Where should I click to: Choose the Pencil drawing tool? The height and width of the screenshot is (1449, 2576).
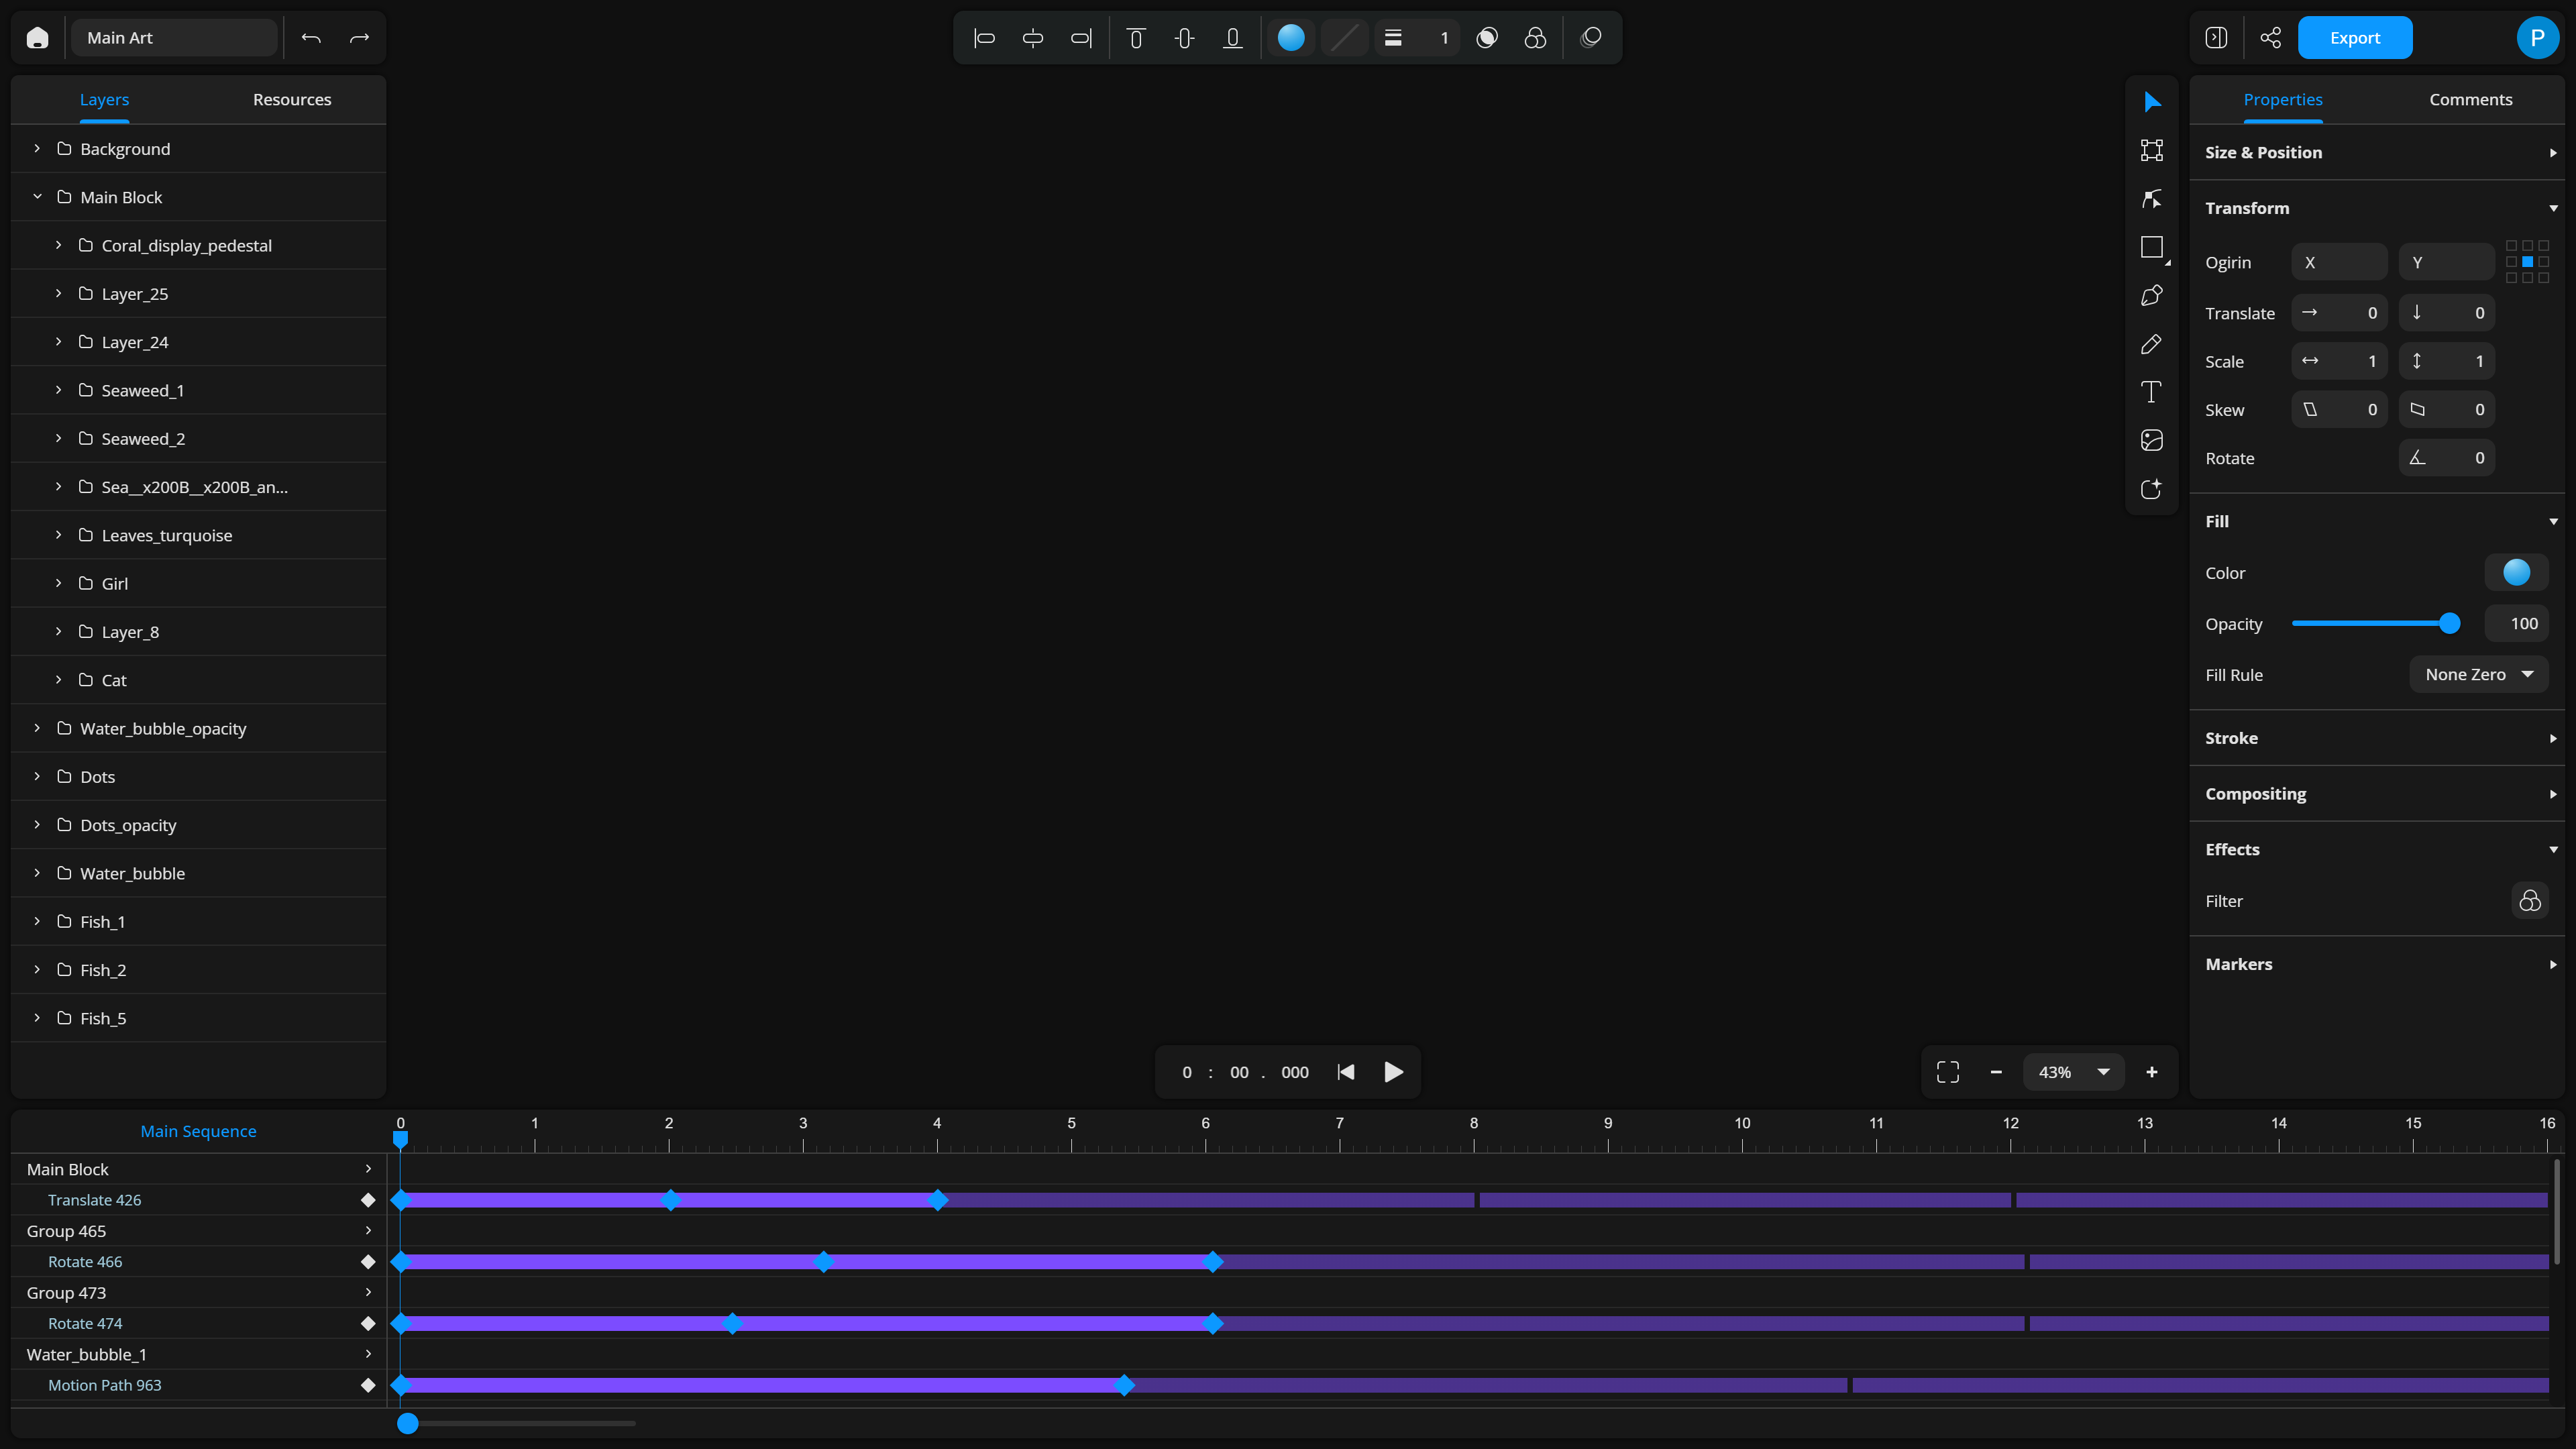point(2151,344)
